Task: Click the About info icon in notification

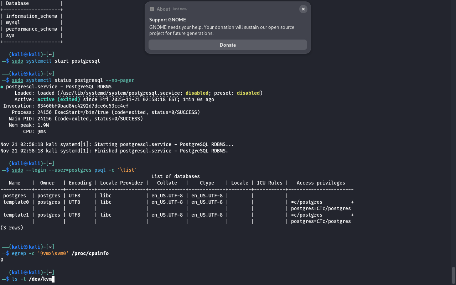Action: click(x=152, y=9)
